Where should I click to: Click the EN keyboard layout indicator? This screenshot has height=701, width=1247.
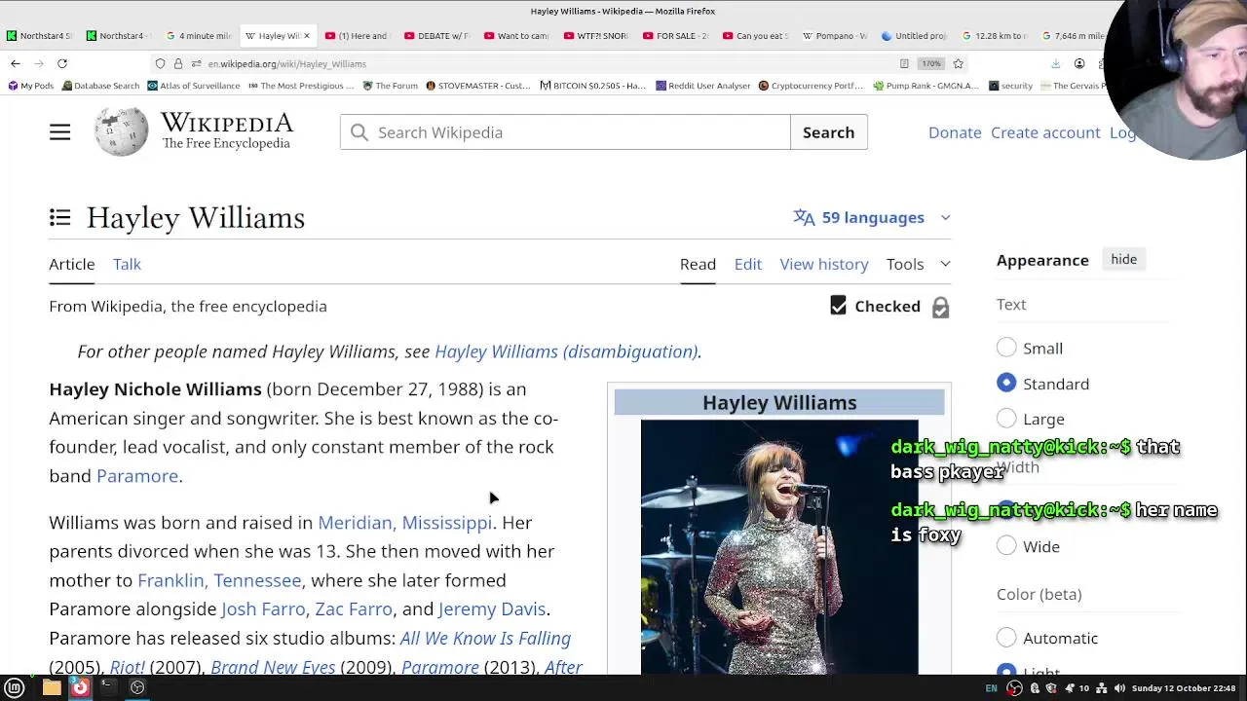point(991,688)
